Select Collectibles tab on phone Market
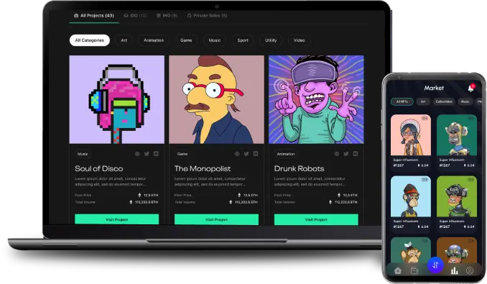 [444, 101]
